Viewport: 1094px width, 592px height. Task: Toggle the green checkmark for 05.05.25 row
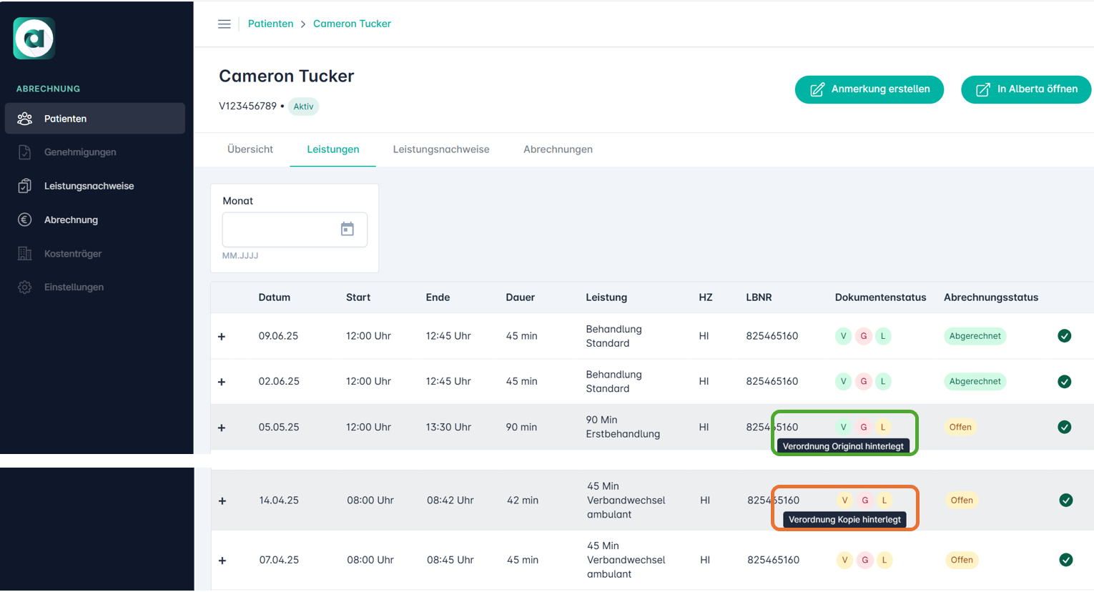coord(1064,428)
